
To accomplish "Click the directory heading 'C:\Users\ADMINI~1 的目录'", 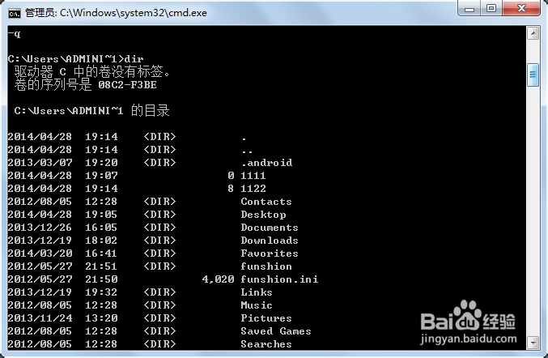I will click(x=91, y=110).
